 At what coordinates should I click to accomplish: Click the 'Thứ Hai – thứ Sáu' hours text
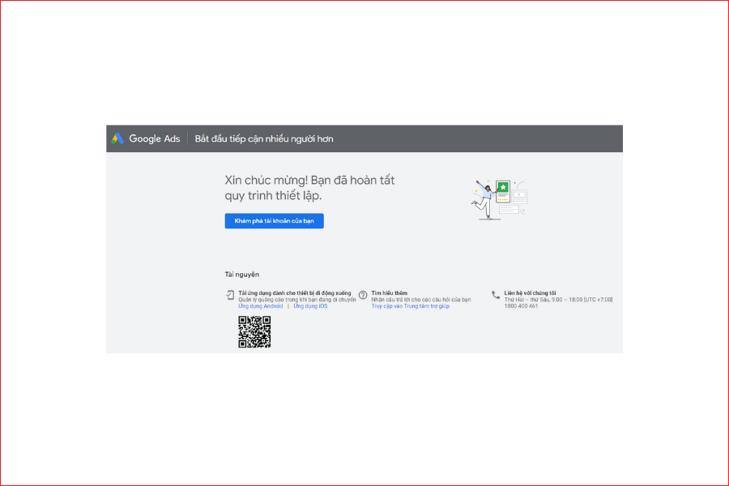click(558, 300)
